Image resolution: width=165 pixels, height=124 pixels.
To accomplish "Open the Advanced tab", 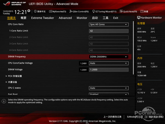I will coord(65,18).
